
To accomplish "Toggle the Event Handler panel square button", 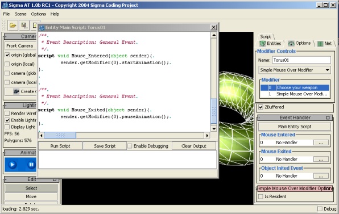I will click(328, 118).
